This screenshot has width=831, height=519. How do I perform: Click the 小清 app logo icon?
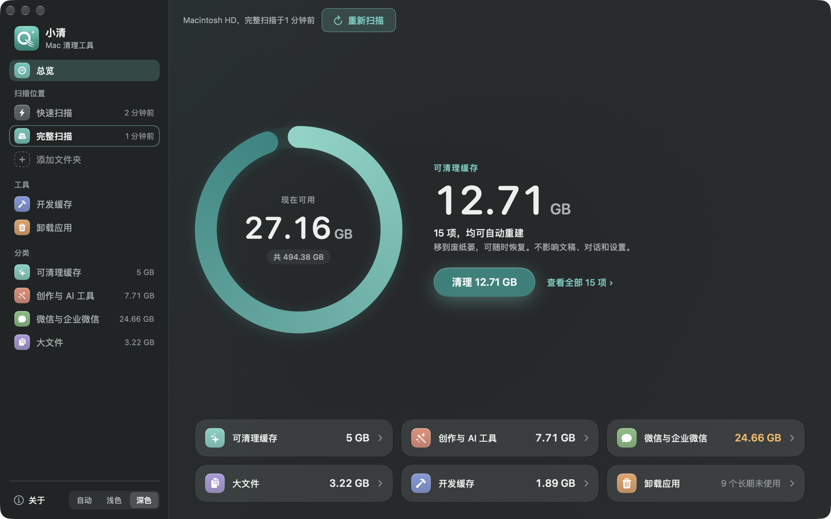point(26,38)
